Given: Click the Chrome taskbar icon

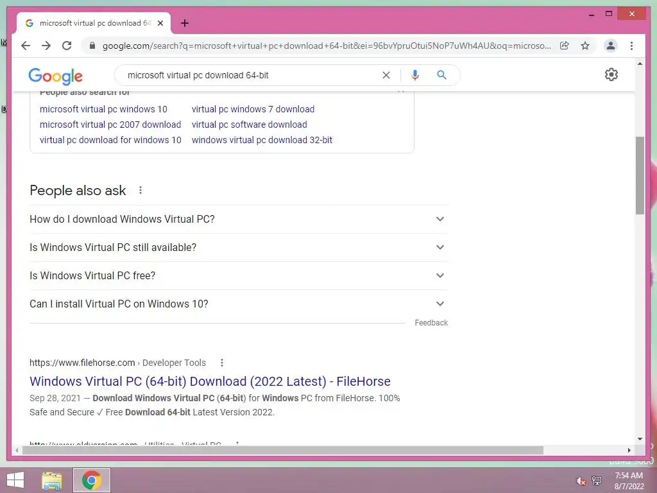Looking at the screenshot, I should click(91, 480).
